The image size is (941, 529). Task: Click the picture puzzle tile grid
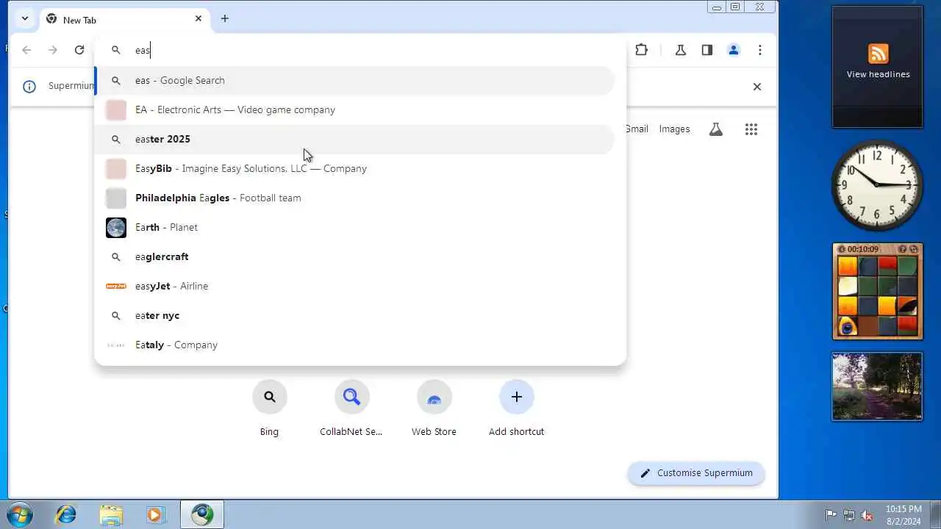pos(877,295)
